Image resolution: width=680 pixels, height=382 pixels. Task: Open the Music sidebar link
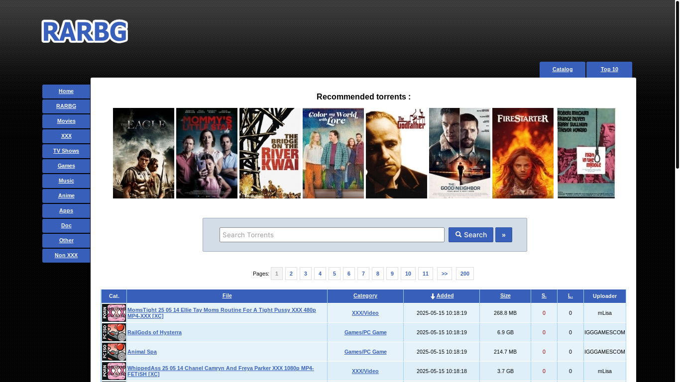pyautogui.click(x=66, y=181)
